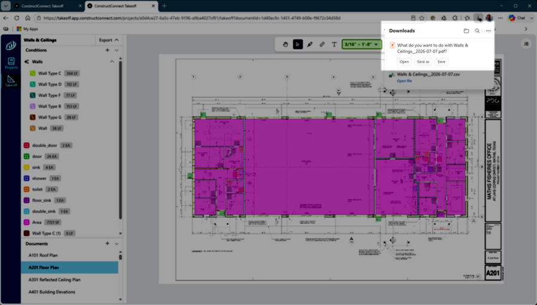The height and width of the screenshot is (305, 537).
Task: Select the pen markup tool
Action: pyautogui.click(x=310, y=45)
